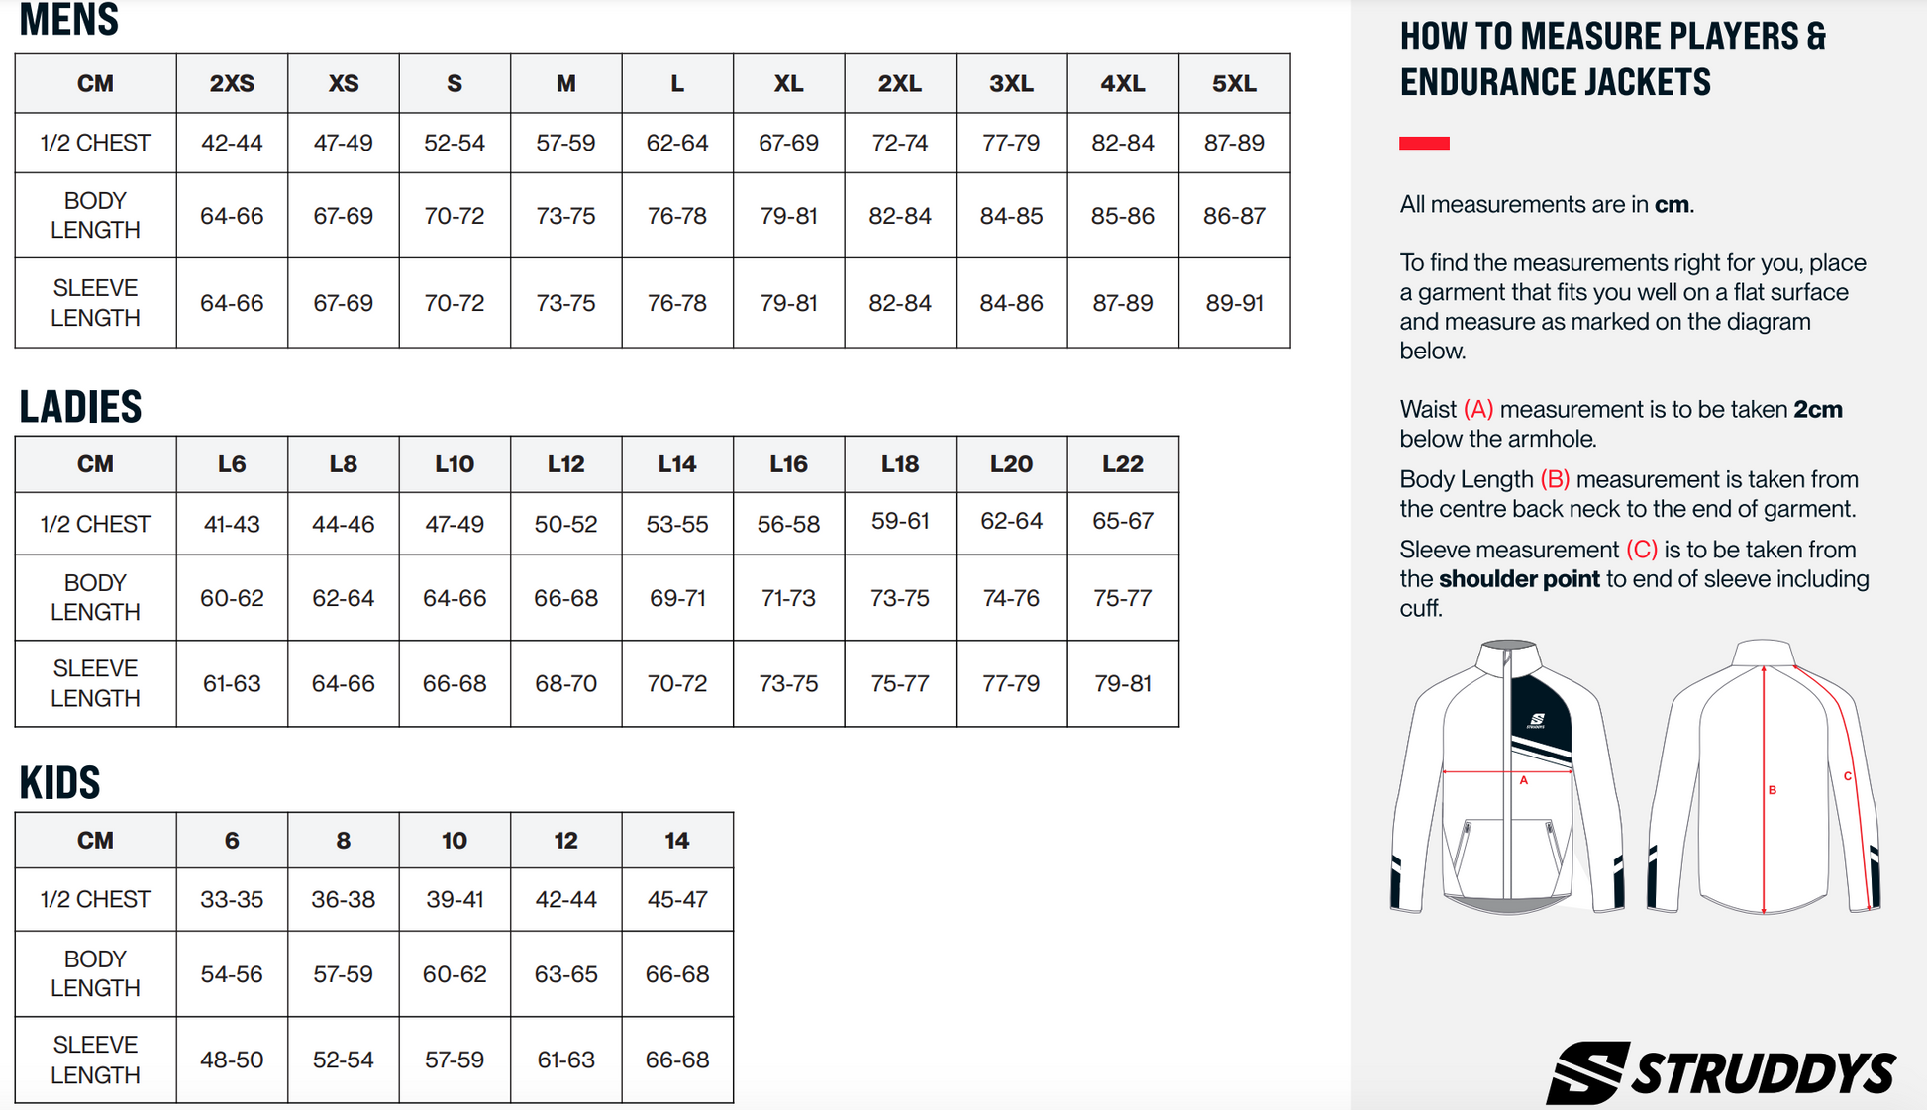The image size is (1927, 1110).
Task: Click the Ladies L14 column header
Action: tap(677, 464)
